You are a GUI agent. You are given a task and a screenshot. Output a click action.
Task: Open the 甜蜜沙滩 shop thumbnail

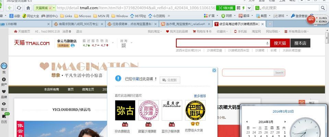click(148, 110)
